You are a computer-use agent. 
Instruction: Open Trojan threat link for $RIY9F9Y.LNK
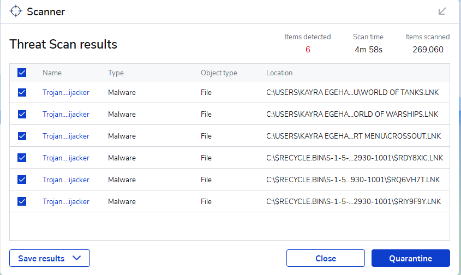[65, 201]
